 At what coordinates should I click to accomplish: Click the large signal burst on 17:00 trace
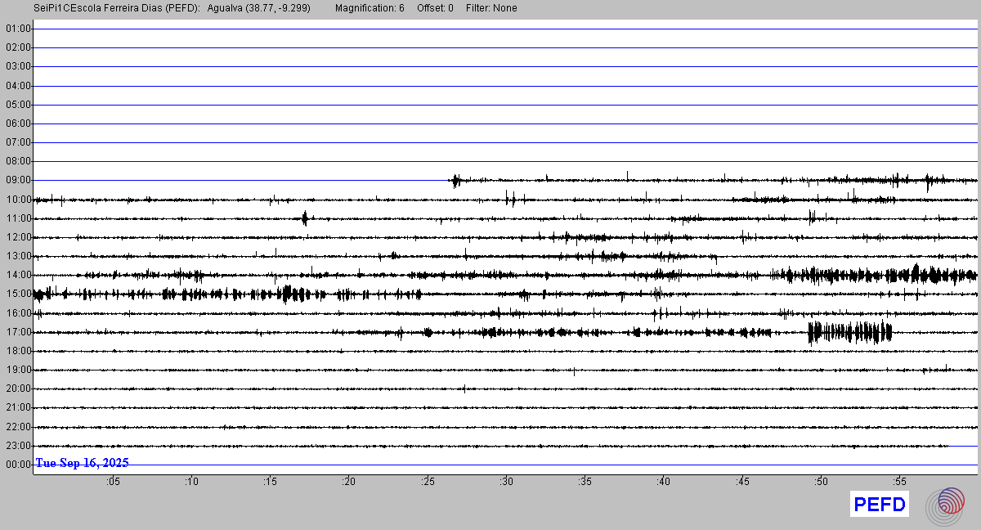pos(849,332)
